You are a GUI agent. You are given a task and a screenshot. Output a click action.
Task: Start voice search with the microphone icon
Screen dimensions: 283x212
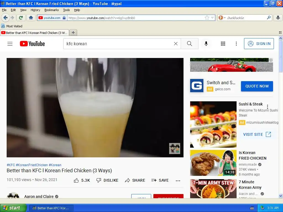[206, 44]
